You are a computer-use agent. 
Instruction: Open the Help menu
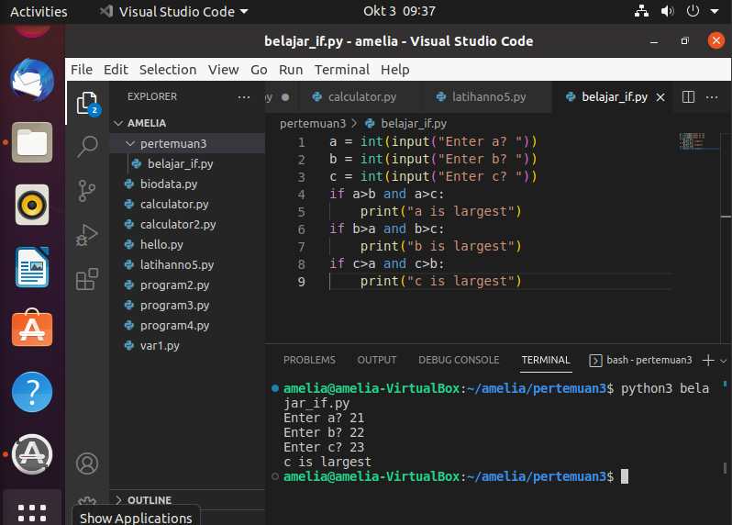click(x=395, y=70)
